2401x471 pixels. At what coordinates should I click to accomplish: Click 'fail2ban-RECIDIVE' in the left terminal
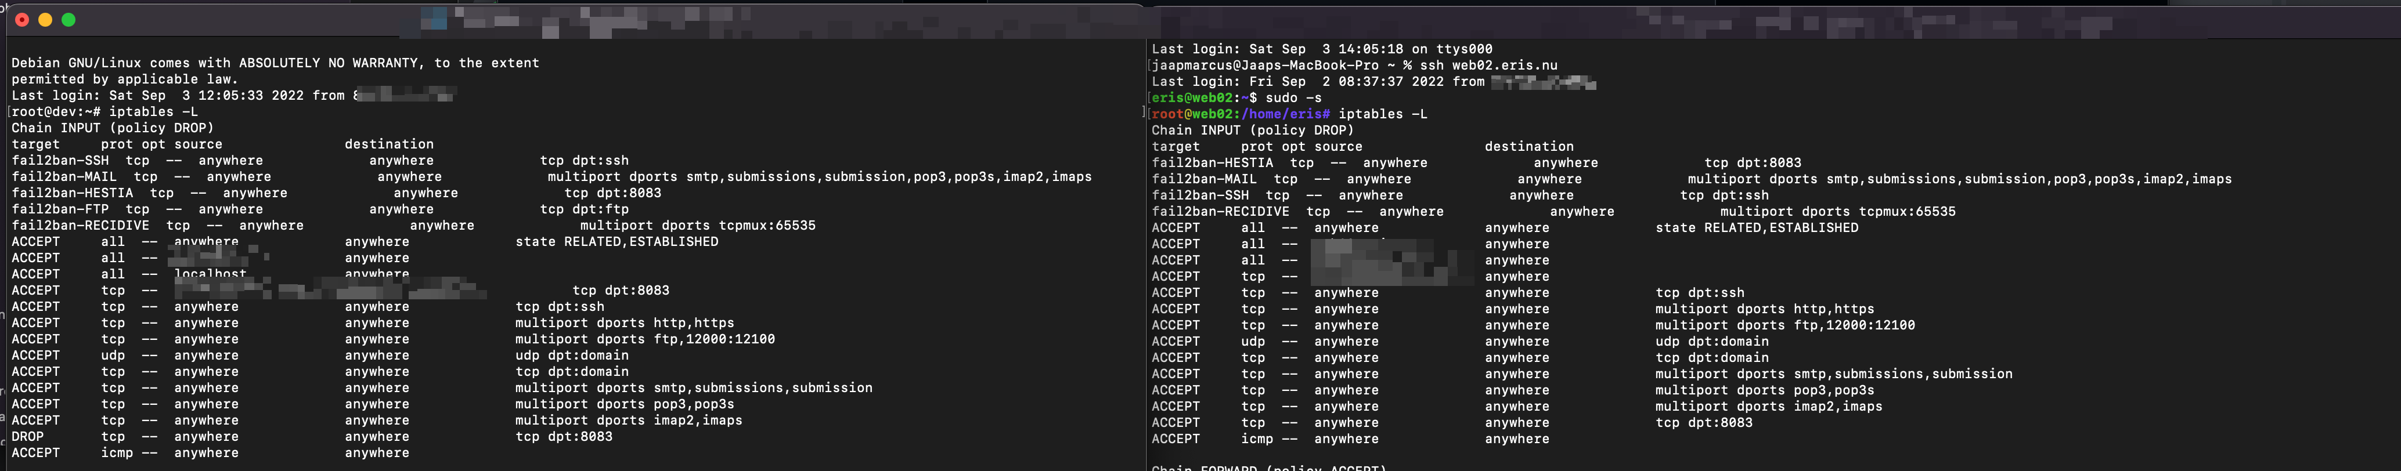click(80, 225)
